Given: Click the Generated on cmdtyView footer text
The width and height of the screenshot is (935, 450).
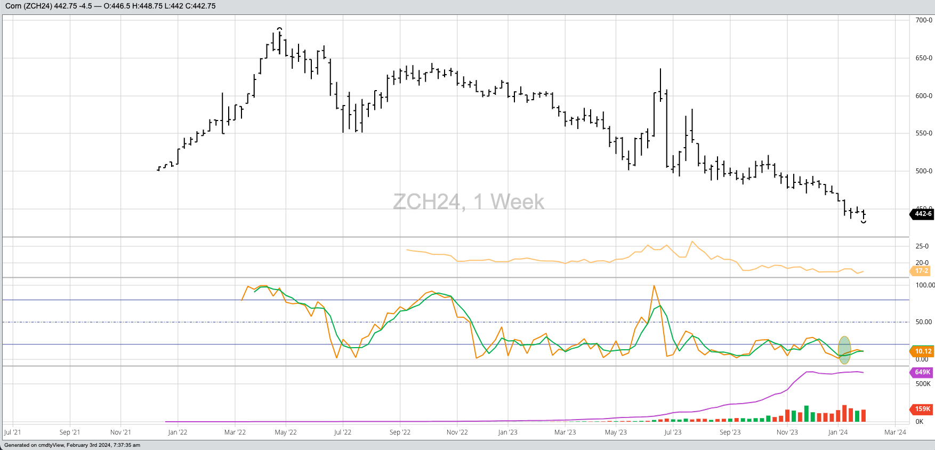Looking at the screenshot, I should (72, 445).
